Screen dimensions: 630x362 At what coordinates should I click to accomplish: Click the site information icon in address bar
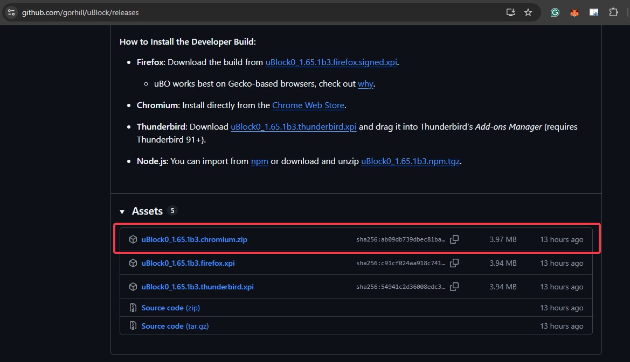tap(11, 12)
